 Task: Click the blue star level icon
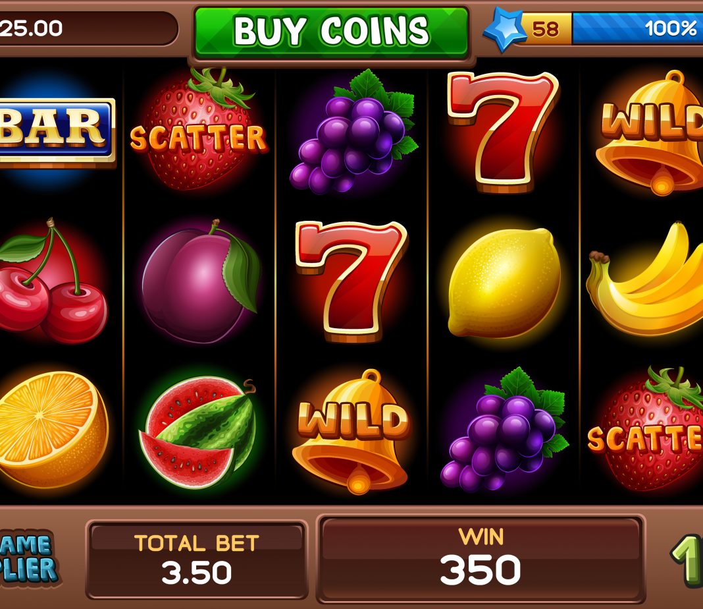pyautogui.click(x=506, y=29)
